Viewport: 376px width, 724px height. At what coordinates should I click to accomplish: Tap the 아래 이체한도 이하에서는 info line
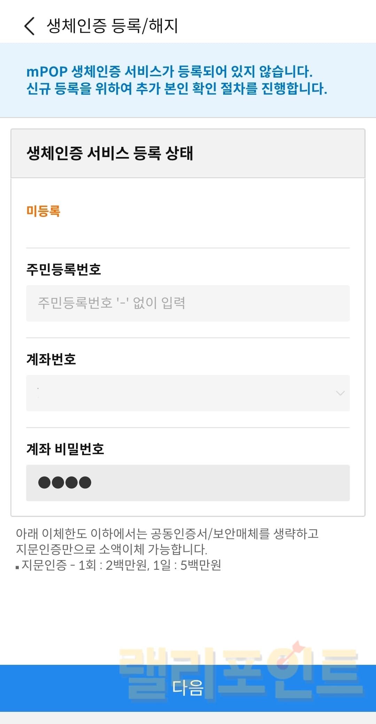point(167,533)
